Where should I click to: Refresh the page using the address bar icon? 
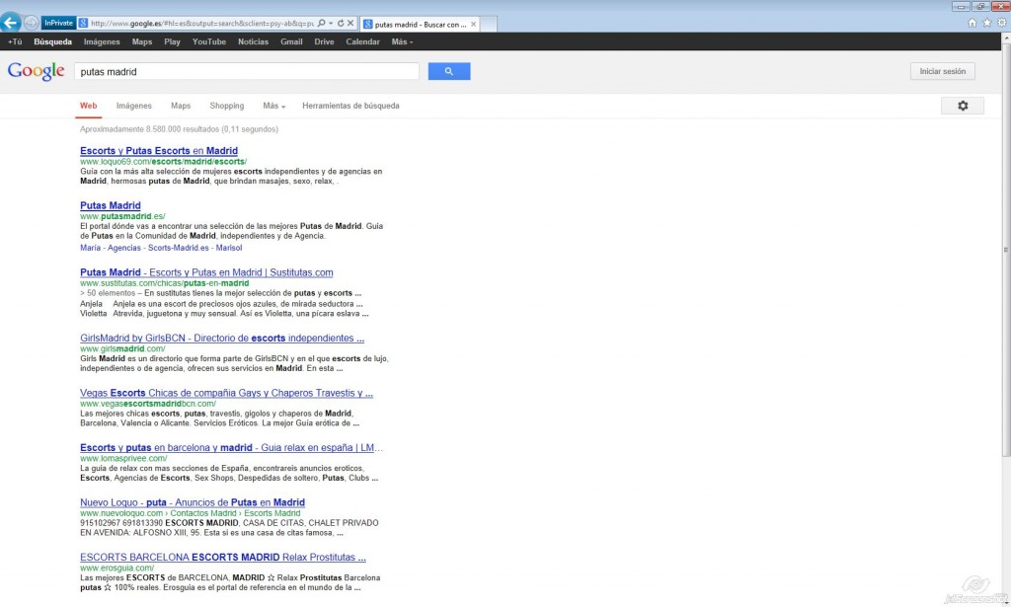pos(341,24)
